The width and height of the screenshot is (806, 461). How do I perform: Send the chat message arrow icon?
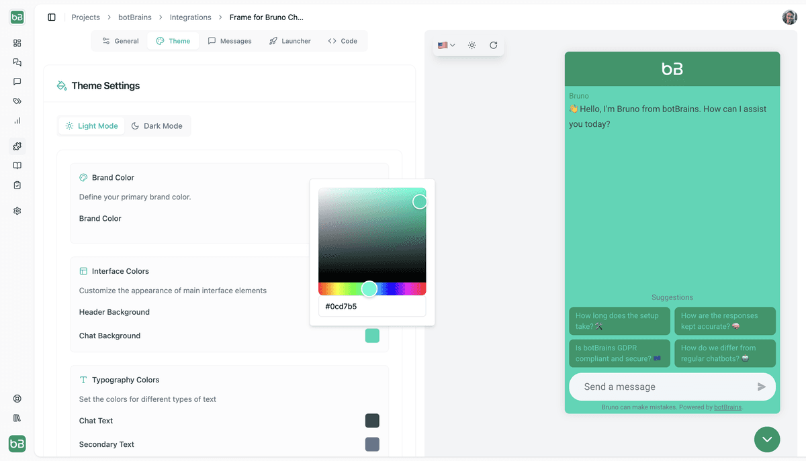point(761,387)
